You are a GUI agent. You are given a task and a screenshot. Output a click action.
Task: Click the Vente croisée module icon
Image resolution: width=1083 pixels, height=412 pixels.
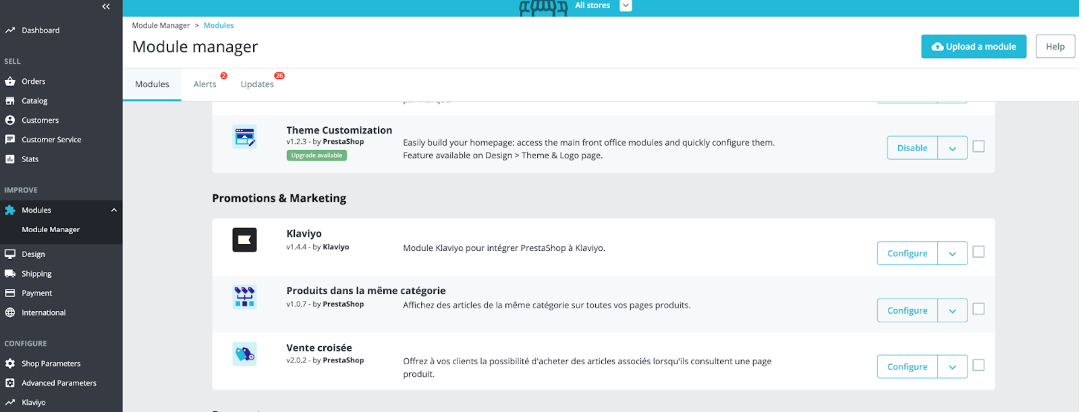point(244,354)
